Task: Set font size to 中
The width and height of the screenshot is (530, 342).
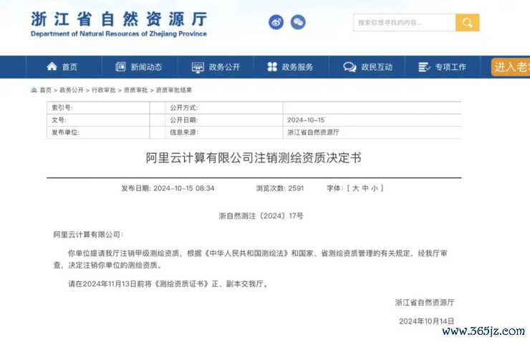Action: pyautogui.click(x=365, y=188)
